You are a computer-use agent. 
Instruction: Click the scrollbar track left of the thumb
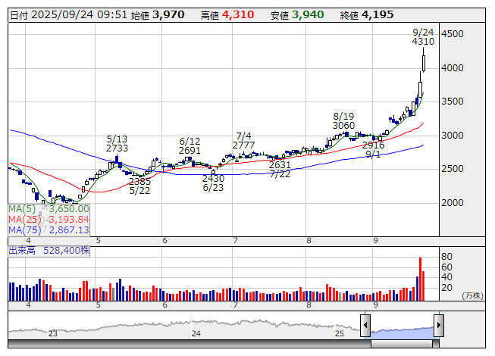click(190, 344)
